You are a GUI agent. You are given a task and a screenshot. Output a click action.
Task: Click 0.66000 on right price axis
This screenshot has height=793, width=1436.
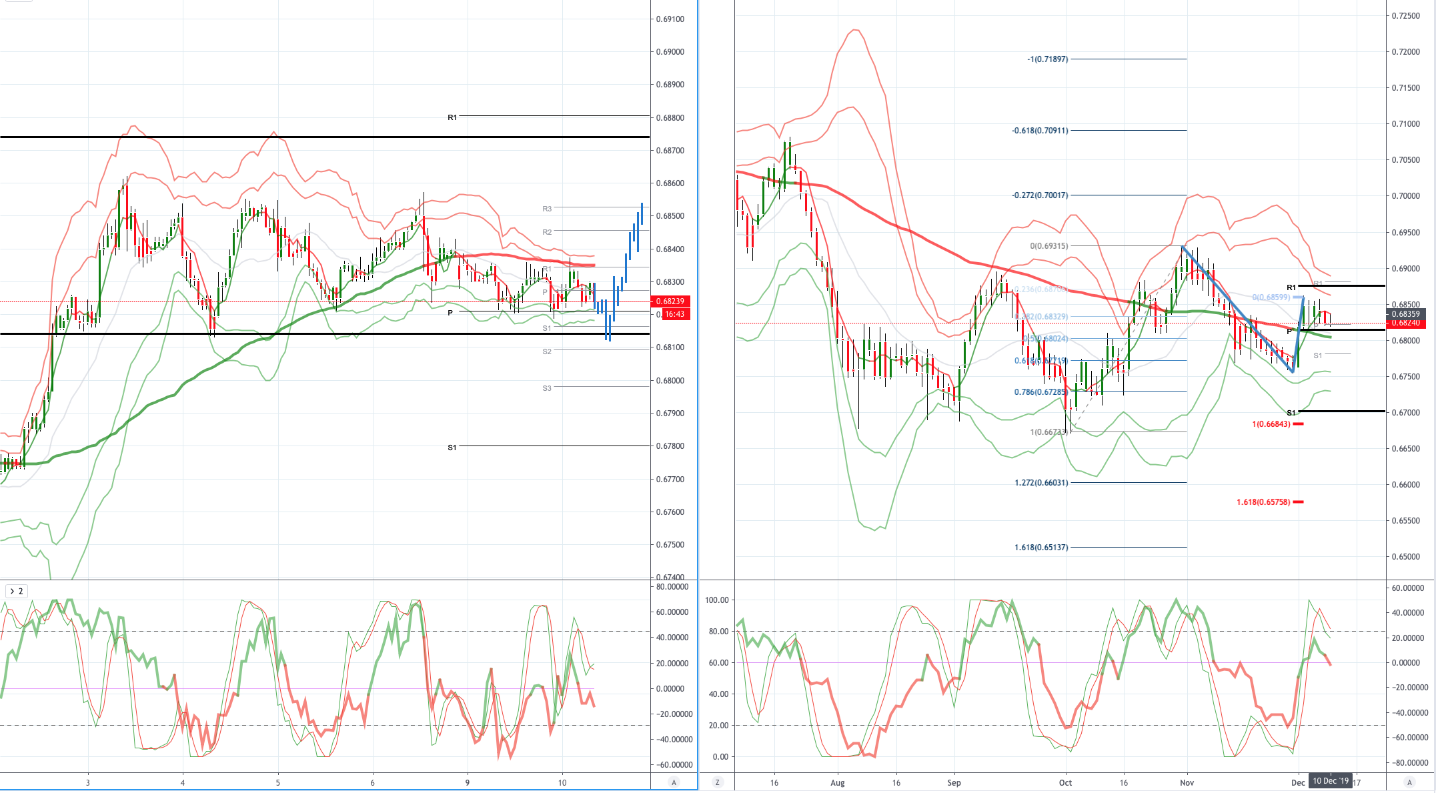click(x=1406, y=485)
